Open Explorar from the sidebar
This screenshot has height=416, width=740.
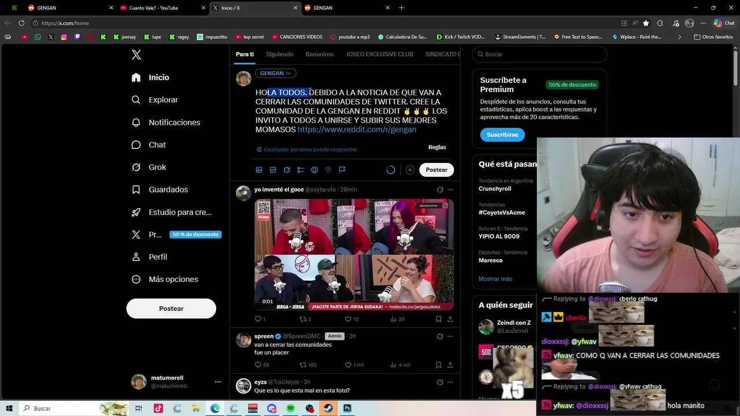(154, 100)
